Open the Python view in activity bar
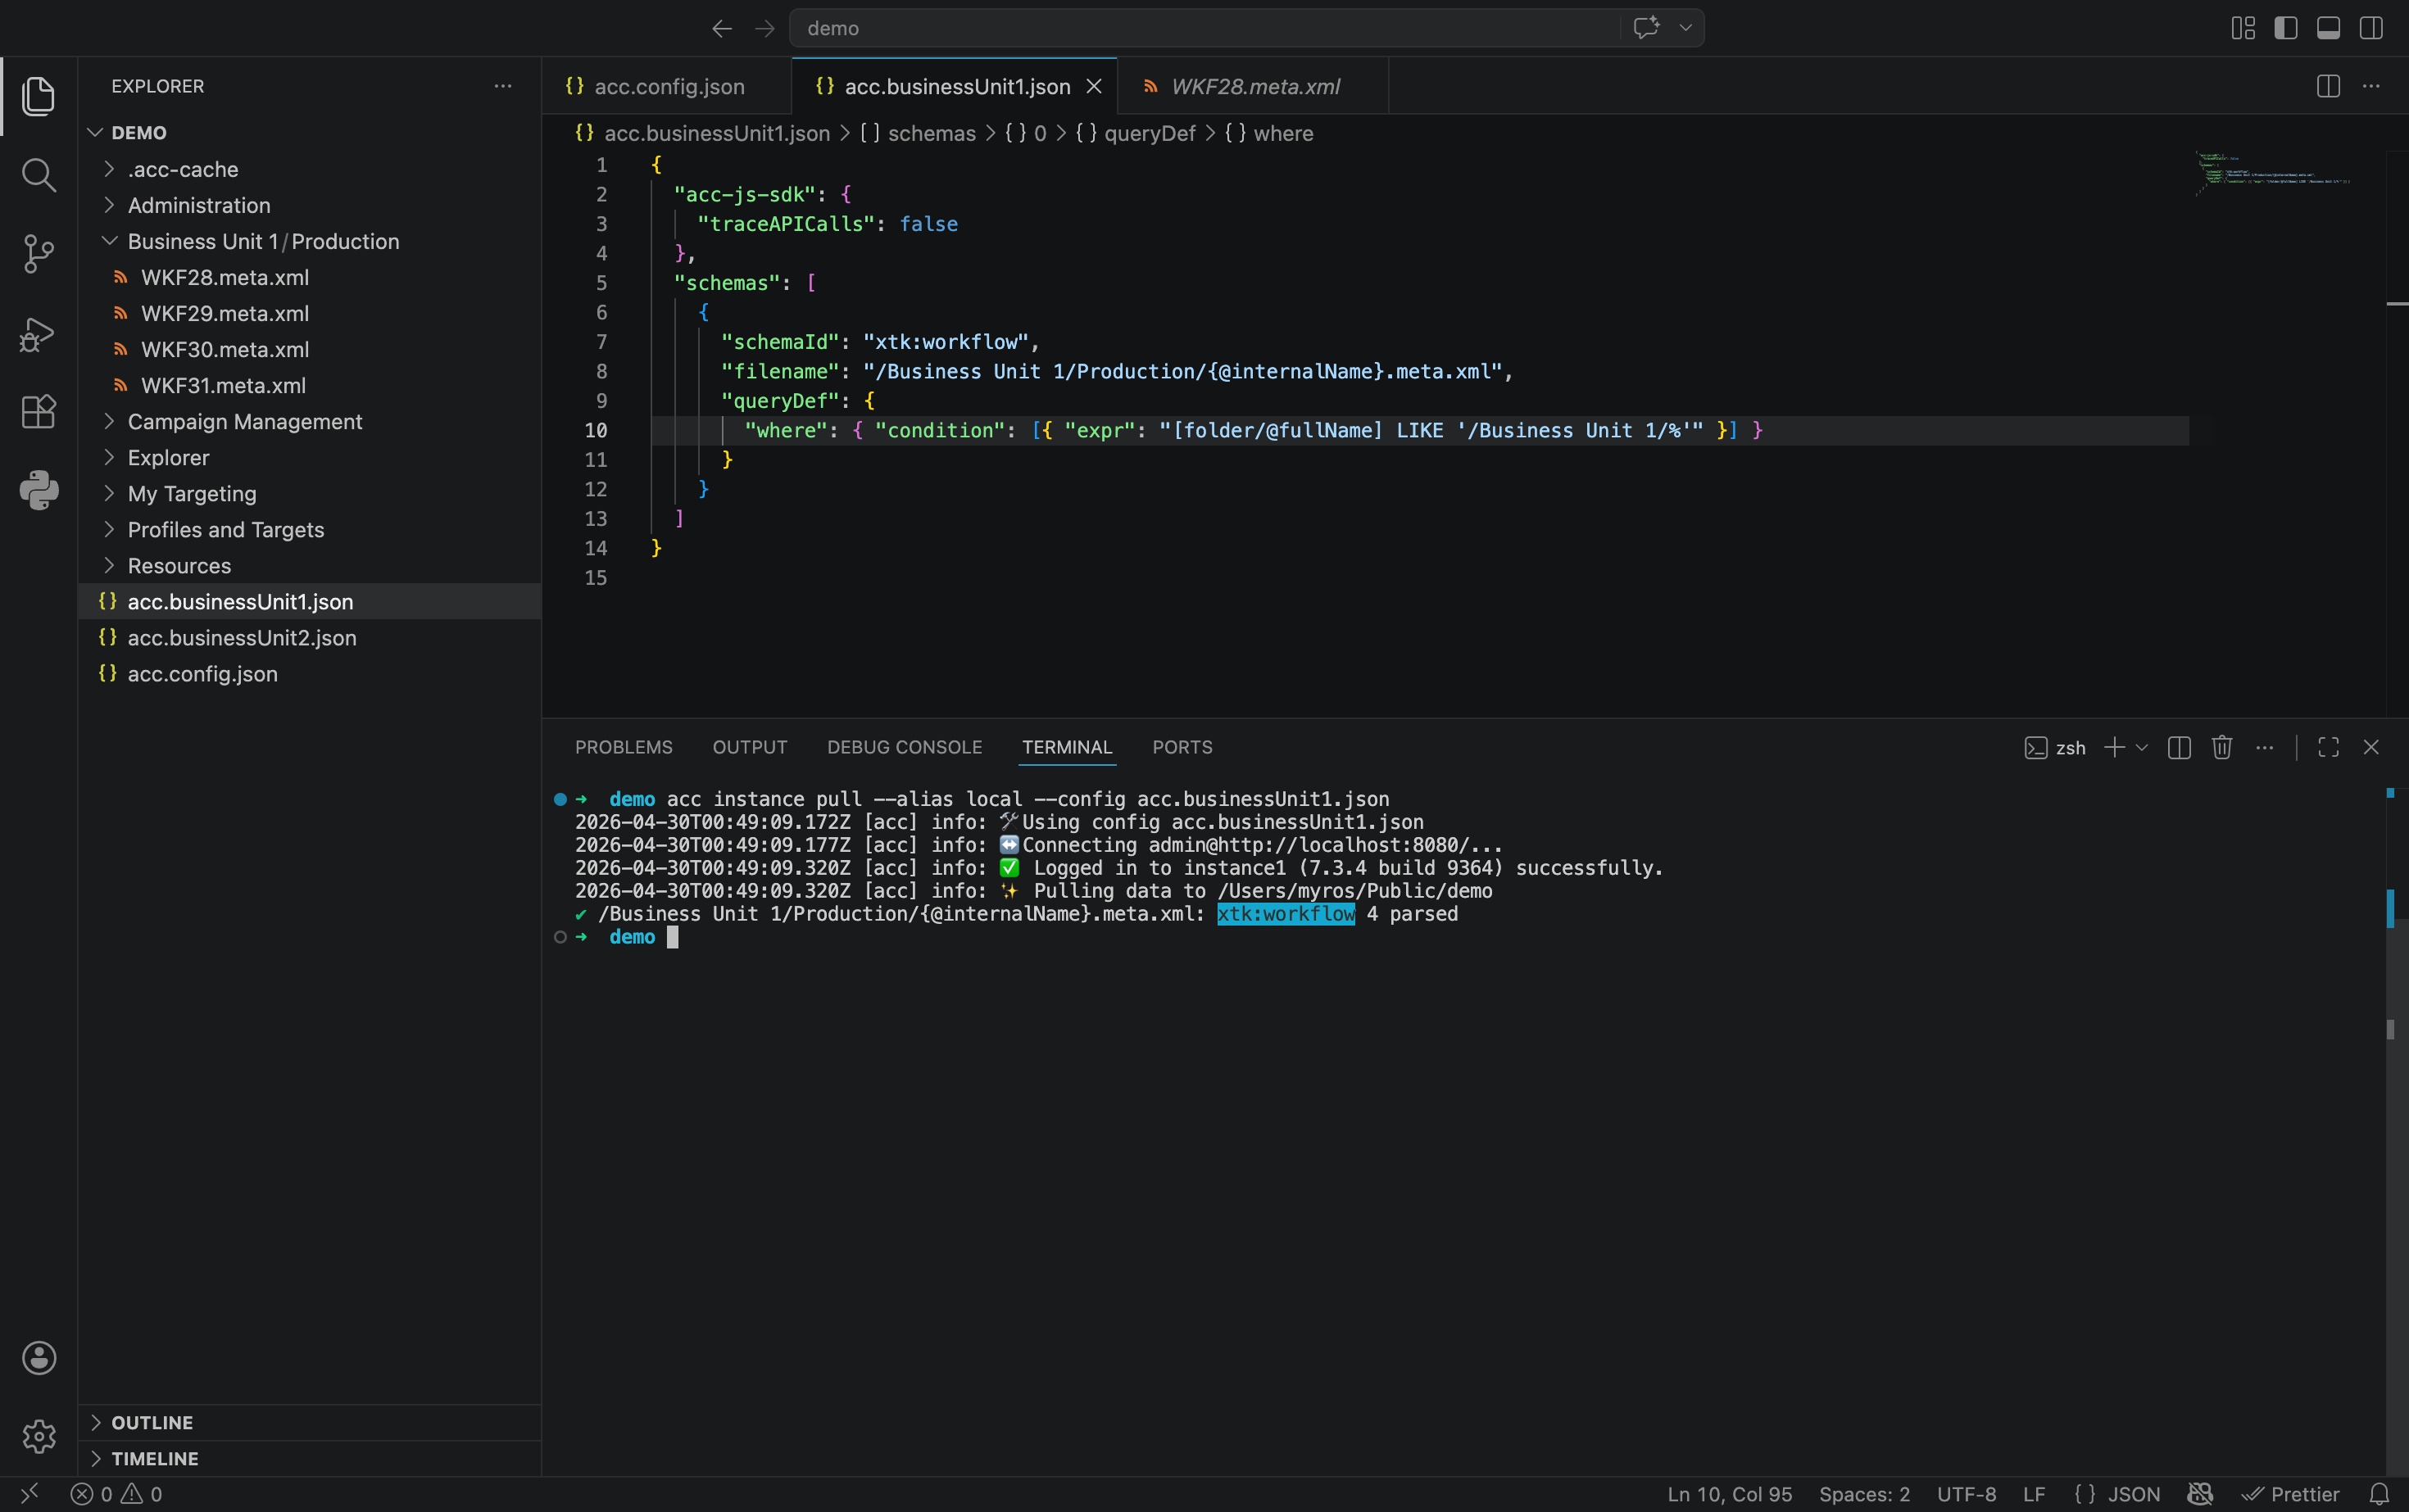Viewport: 2409px width, 1512px height. [x=38, y=490]
